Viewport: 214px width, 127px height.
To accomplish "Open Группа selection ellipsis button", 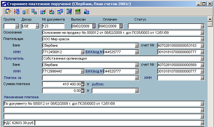I will pos(17,26).
